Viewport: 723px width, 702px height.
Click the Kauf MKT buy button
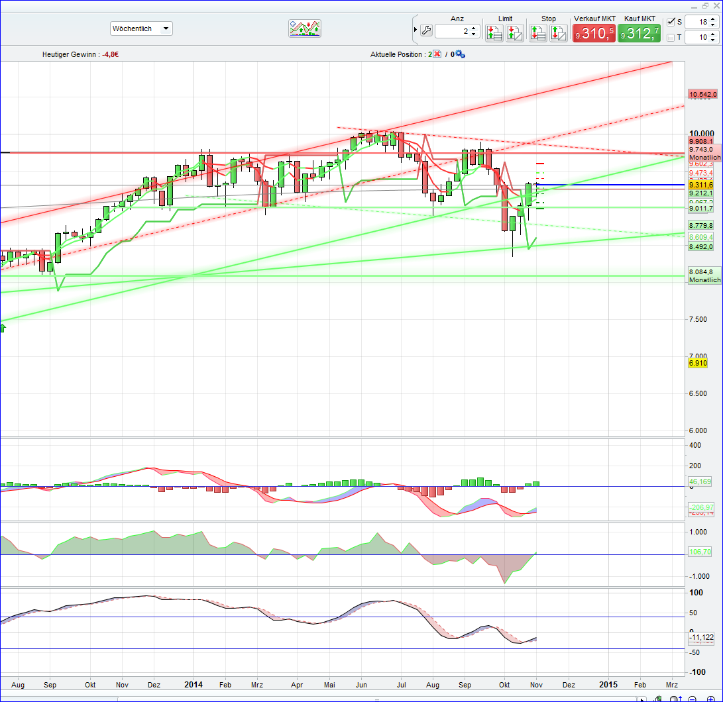click(638, 32)
